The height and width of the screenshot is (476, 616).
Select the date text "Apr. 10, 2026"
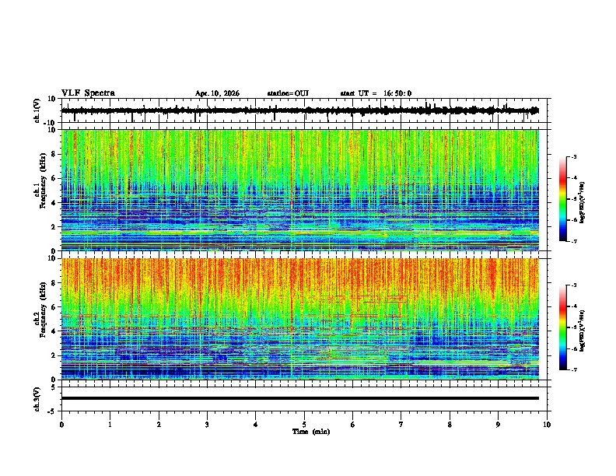click(217, 93)
